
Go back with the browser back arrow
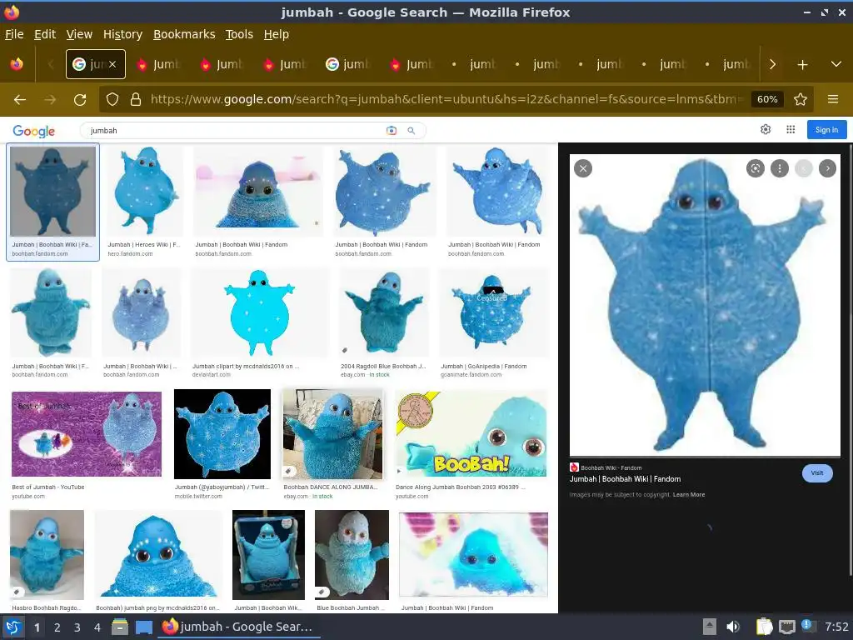pyautogui.click(x=20, y=100)
